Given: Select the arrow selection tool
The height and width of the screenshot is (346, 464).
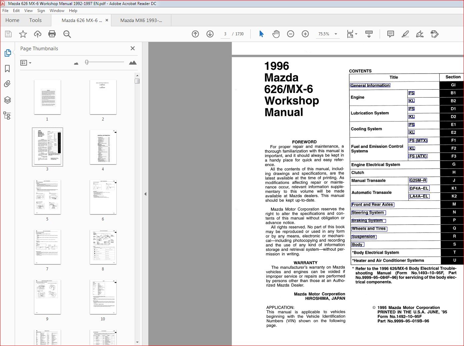Looking at the screenshot, I should click(x=261, y=34).
